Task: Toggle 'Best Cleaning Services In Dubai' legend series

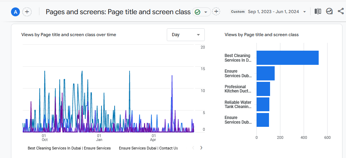Action: pyautogui.click(x=69, y=148)
